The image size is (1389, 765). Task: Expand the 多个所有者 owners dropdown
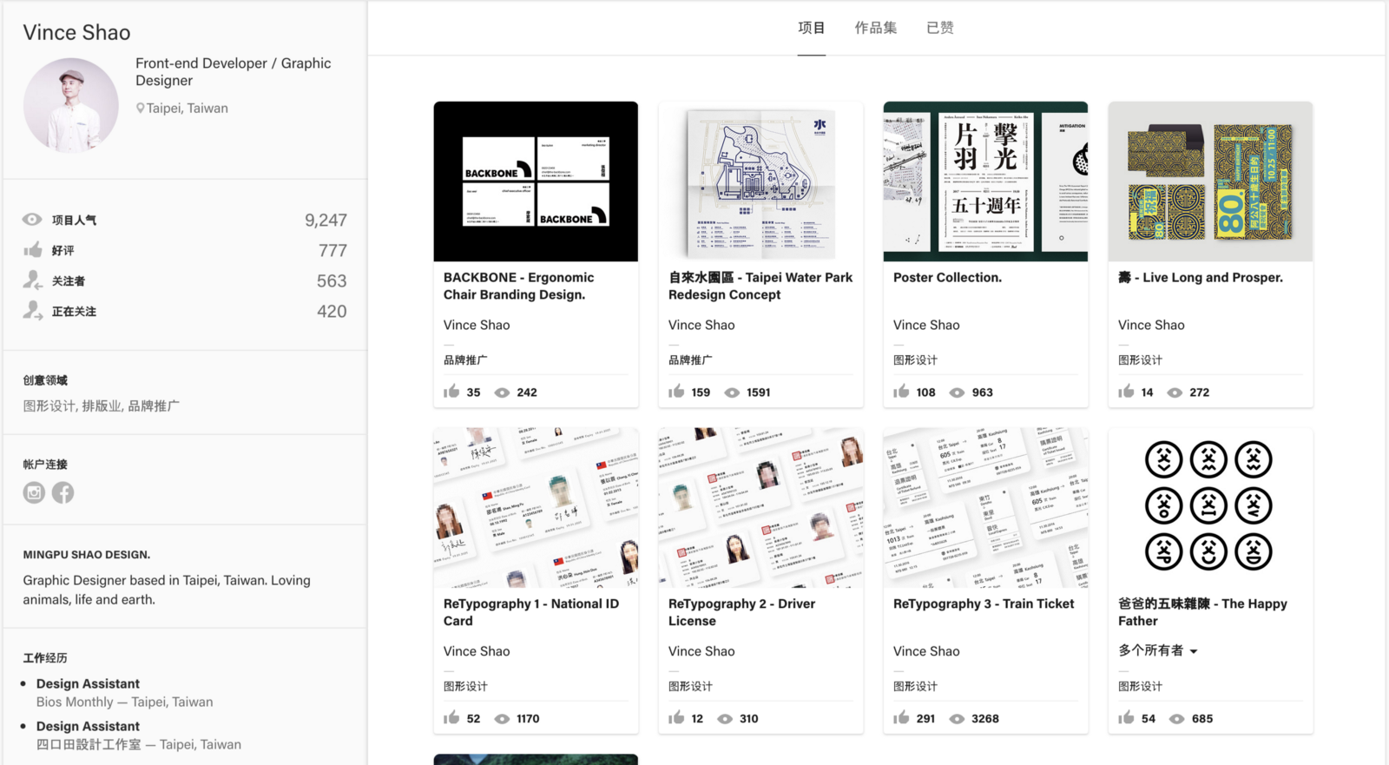tap(1158, 650)
